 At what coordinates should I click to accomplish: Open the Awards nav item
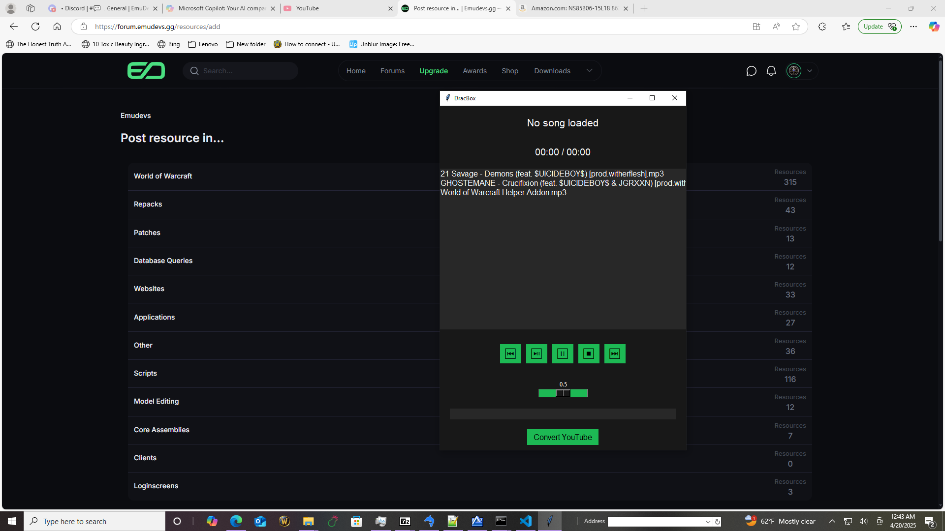[474, 71]
